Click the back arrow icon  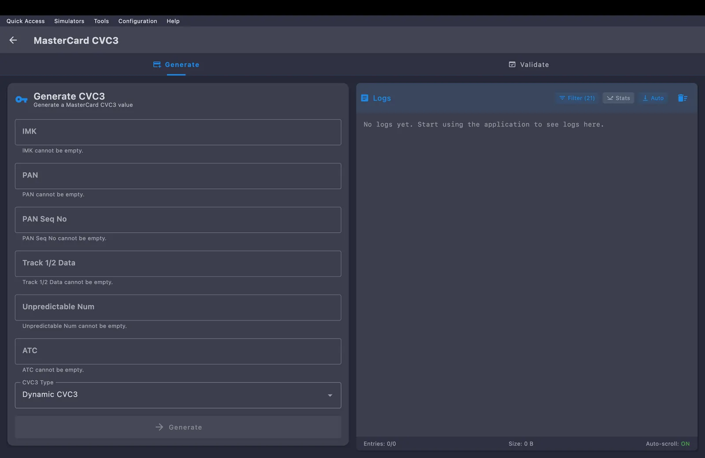13,40
